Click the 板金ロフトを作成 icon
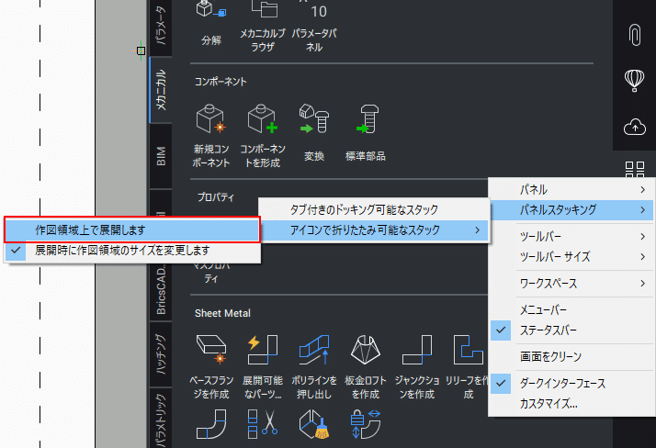Viewport: 656px width, 448px height. click(x=366, y=349)
